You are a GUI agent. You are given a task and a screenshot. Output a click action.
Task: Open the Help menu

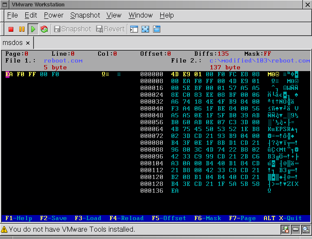(x=167, y=15)
